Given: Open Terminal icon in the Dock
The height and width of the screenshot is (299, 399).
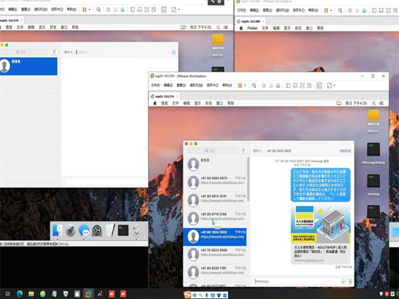Looking at the screenshot, I should (123, 231).
